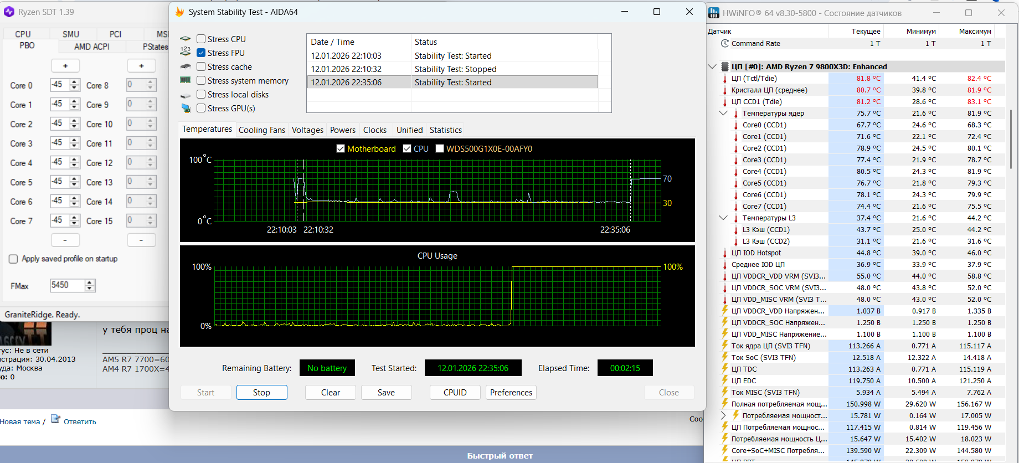Click the Ryzen SDT app logo icon
This screenshot has width=1019, height=463.
coord(9,12)
